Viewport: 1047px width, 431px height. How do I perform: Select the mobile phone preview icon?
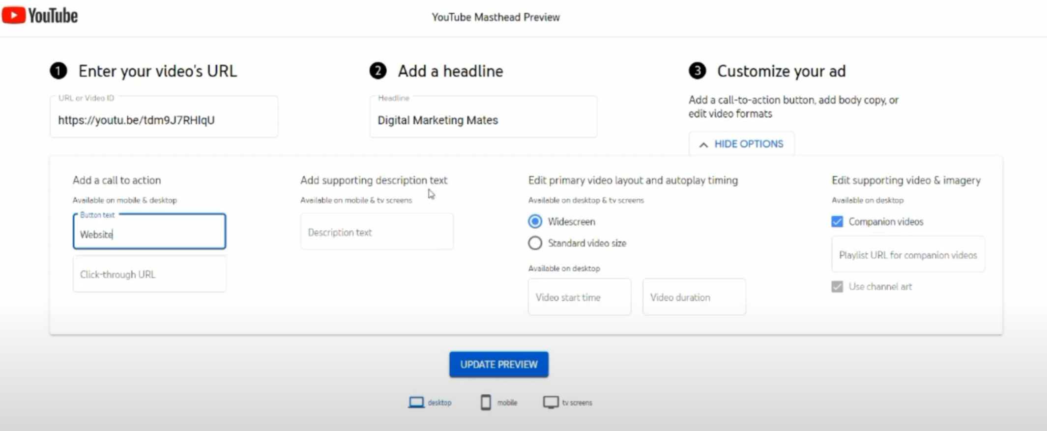(x=486, y=403)
